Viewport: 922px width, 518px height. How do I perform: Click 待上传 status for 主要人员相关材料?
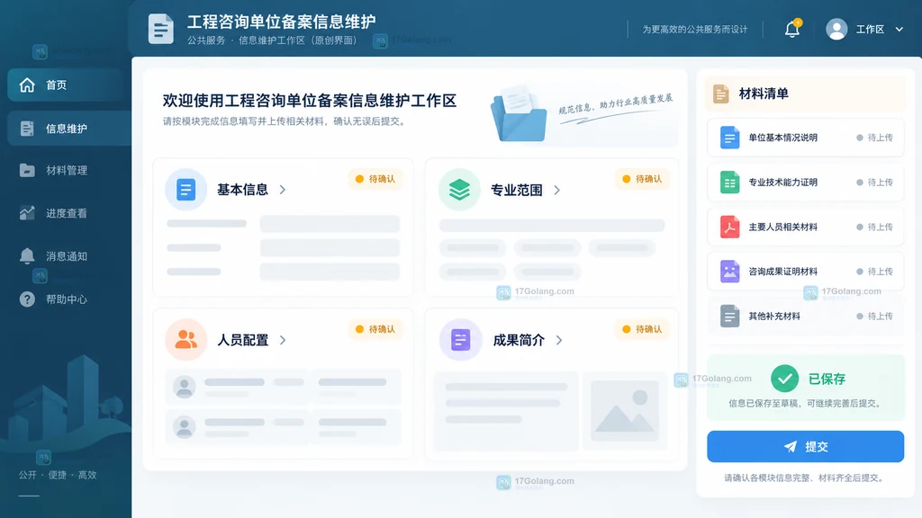pos(875,227)
